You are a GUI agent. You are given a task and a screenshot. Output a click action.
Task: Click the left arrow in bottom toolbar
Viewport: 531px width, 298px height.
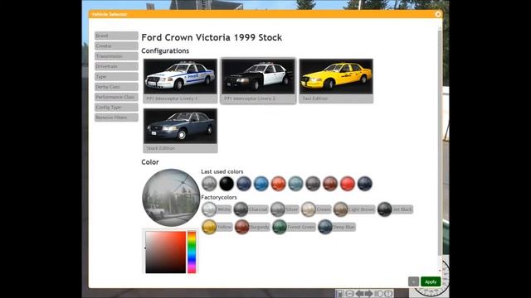tap(359, 294)
